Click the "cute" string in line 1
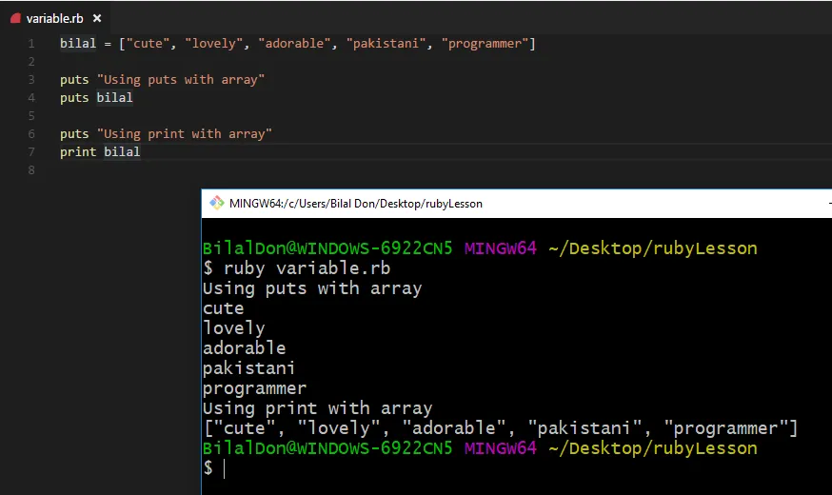The image size is (832, 495). pyautogui.click(x=148, y=44)
